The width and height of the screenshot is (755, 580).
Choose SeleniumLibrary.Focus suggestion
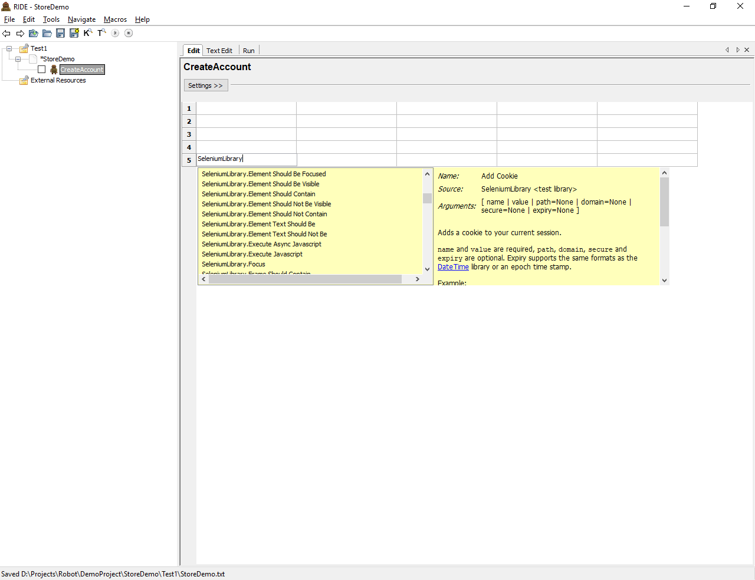click(234, 264)
